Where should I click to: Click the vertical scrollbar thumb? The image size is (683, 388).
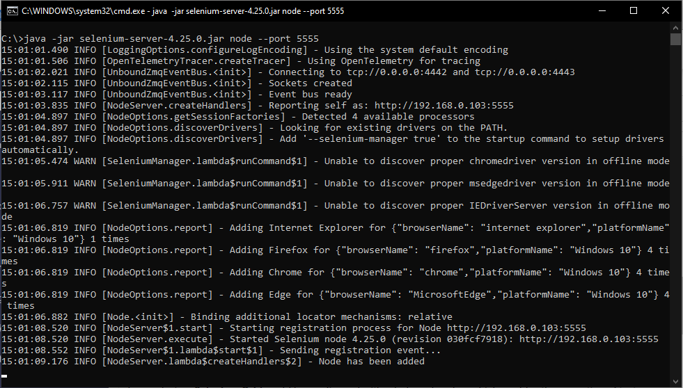(675, 39)
